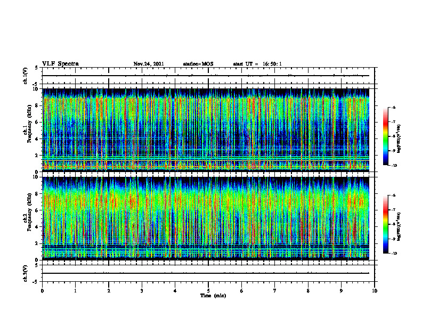Click time axis tick label "4"

pos(175,291)
